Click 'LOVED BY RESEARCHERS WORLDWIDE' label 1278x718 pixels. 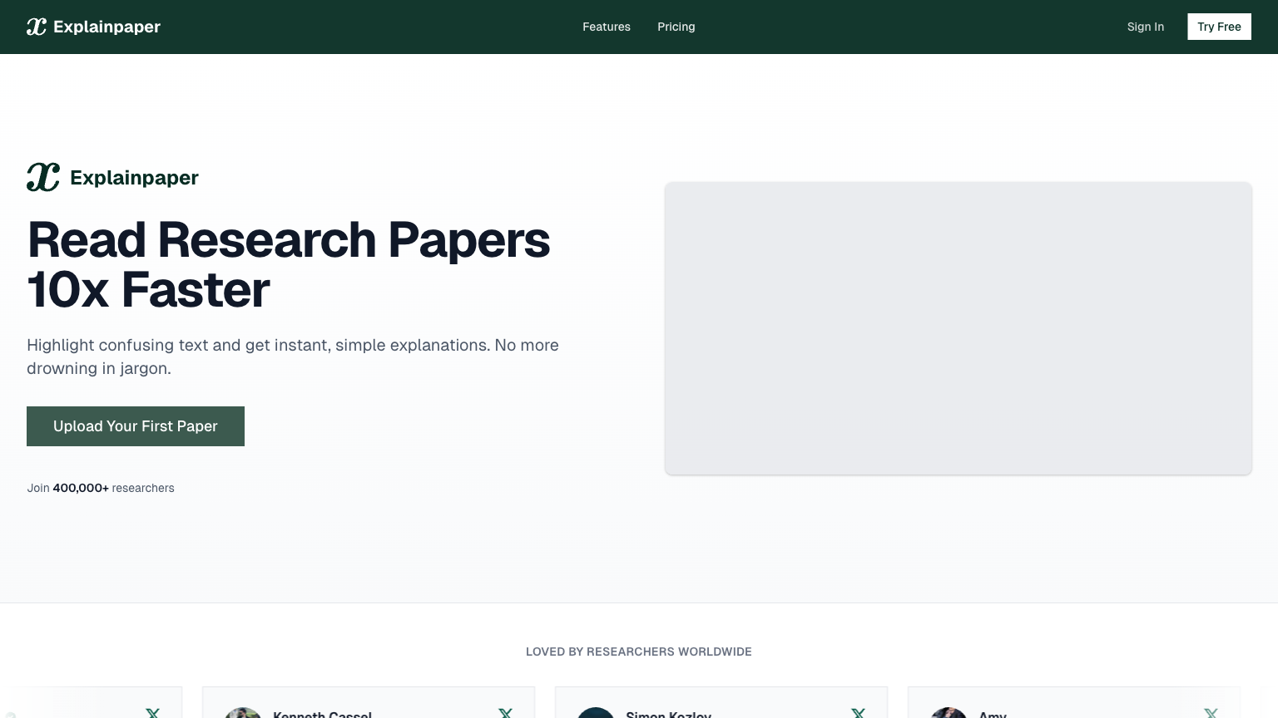(639, 652)
